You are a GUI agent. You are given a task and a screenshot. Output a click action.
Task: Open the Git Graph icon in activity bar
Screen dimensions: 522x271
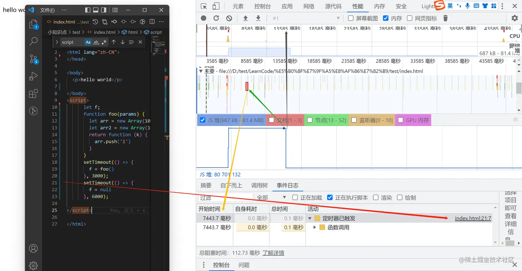pos(33,111)
